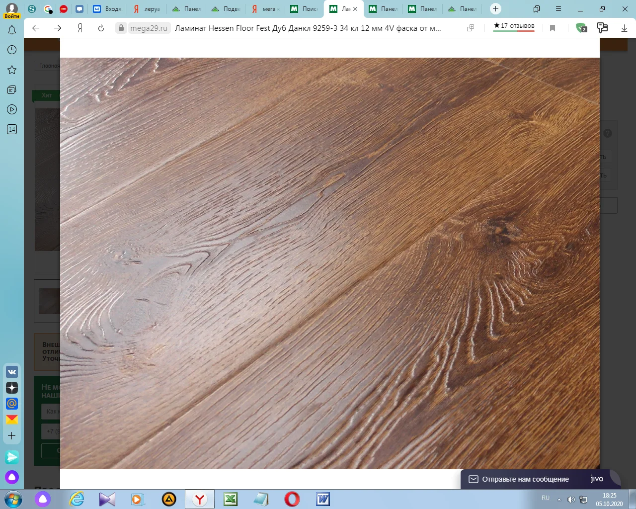The image size is (636, 509).
Task: Launch Alice assistant in the sidebar
Action: 12,477
